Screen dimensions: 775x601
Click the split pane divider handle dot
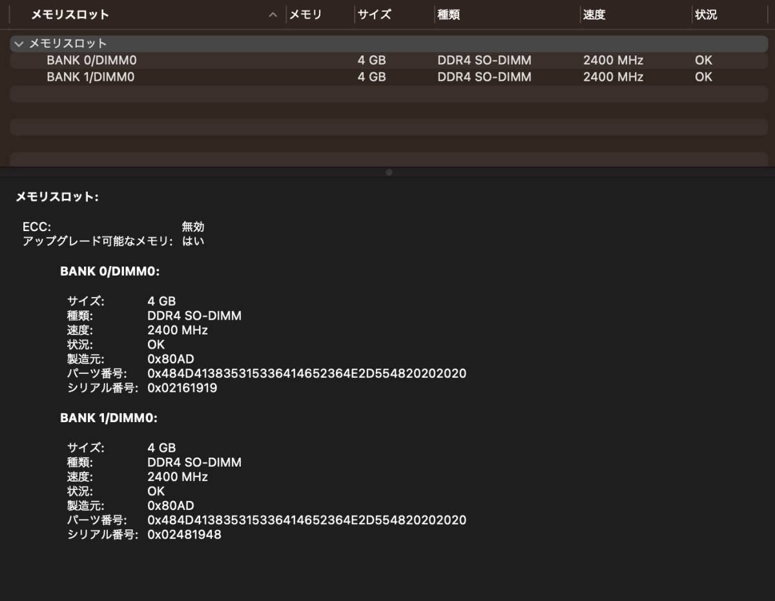[389, 172]
